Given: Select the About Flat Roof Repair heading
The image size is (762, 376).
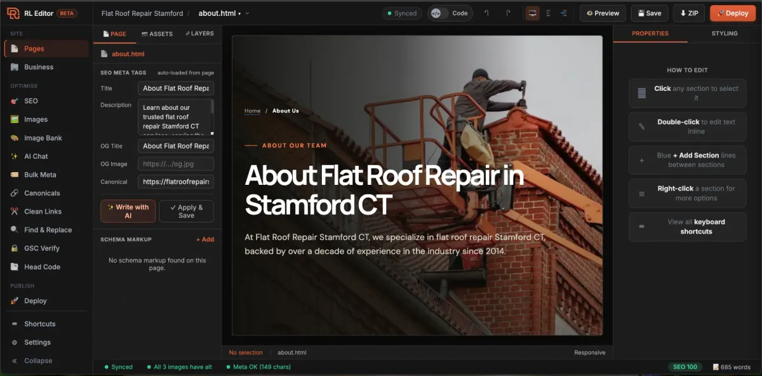Looking at the screenshot, I should coord(384,189).
